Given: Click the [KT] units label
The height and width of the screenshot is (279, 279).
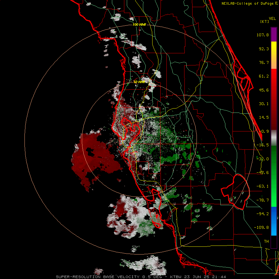Looking at the screenshot, I should [265, 21].
